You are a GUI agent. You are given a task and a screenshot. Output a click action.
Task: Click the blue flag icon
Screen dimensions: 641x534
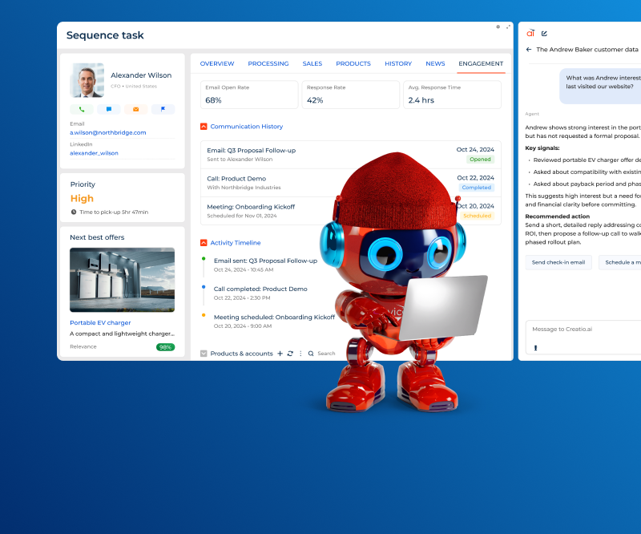[x=163, y=109]
